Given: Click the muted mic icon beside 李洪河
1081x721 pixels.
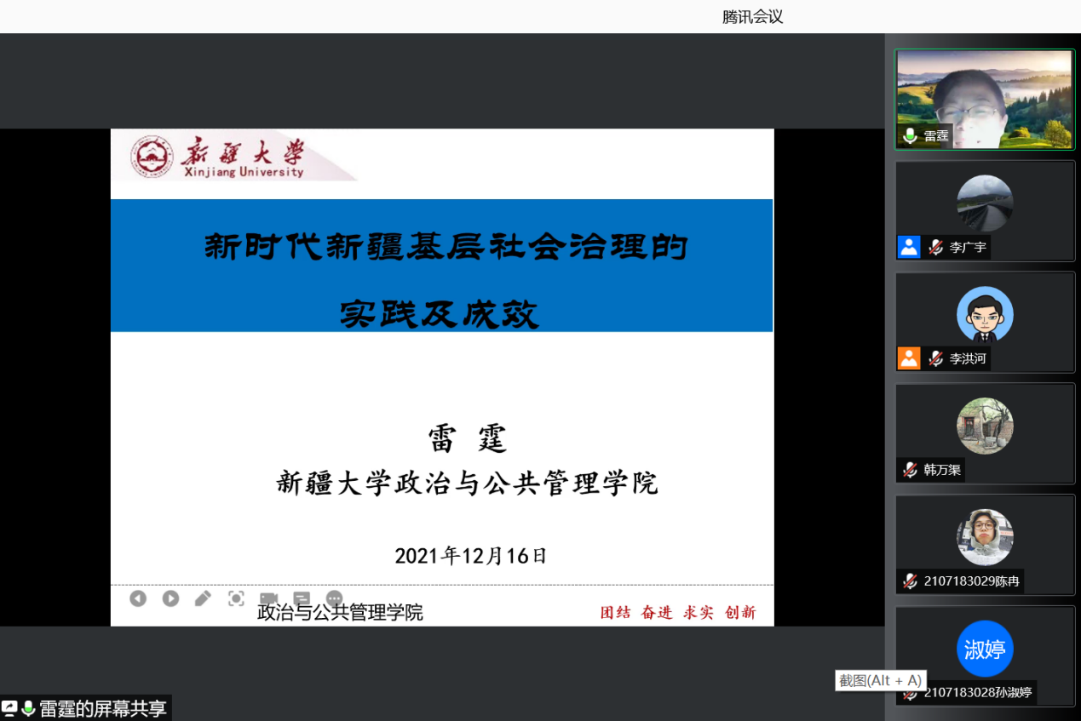Looking at the screenshot, I should click(935, 358).
